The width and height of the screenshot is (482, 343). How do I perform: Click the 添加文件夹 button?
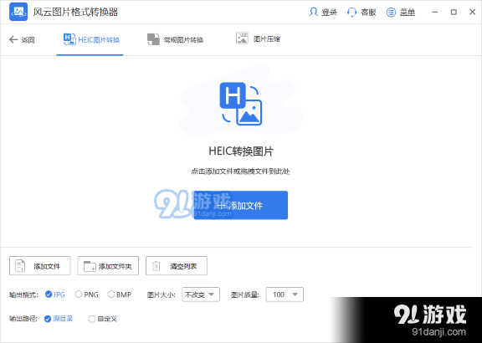point(108,265)
